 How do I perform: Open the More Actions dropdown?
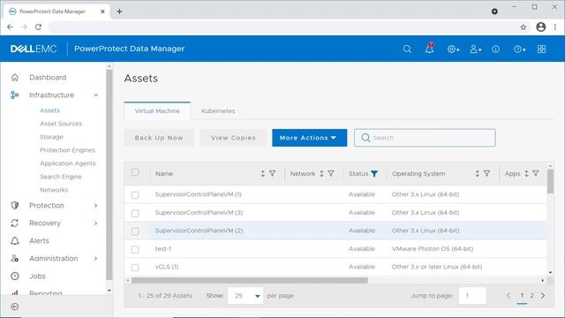point(310,138)
